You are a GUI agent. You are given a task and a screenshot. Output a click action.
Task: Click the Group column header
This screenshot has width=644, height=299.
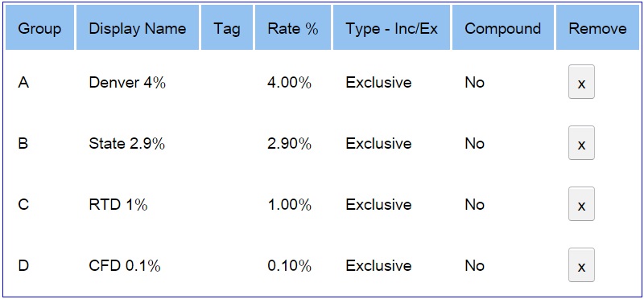click(39, 27)
